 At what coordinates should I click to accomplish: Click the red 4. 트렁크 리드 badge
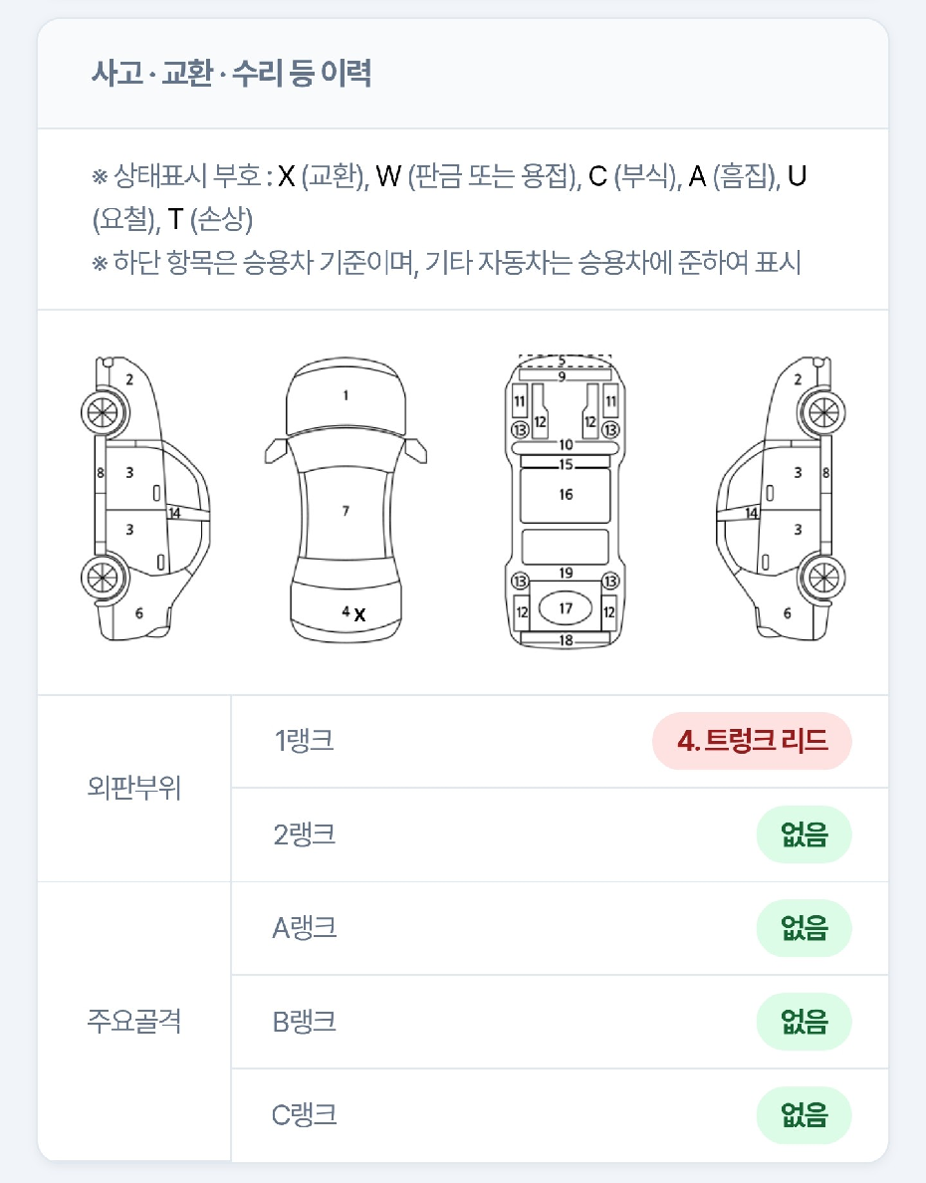coord(752,741)
